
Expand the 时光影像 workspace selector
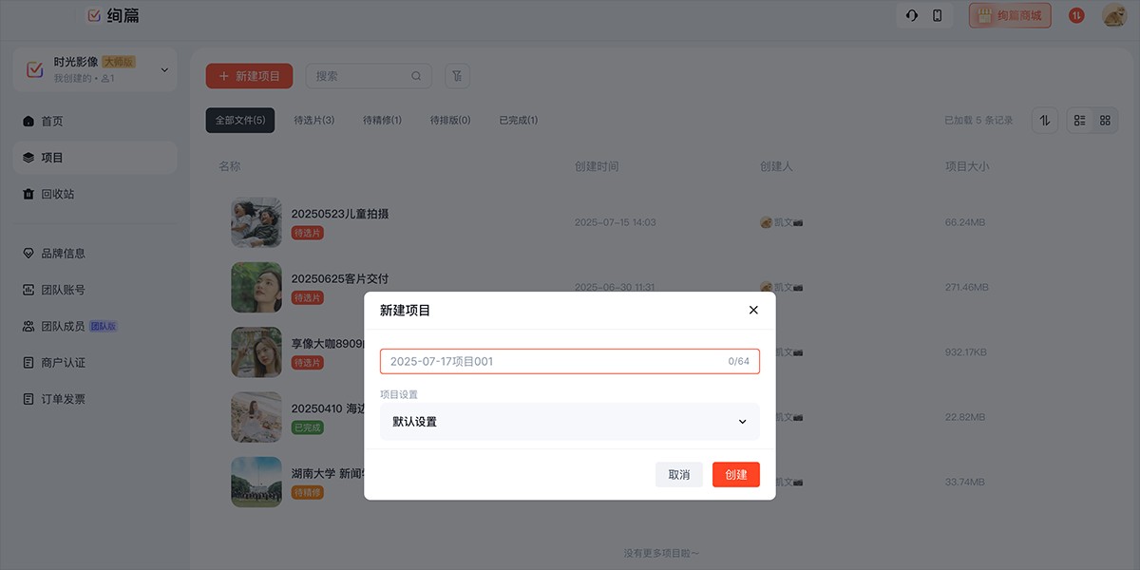95,68
